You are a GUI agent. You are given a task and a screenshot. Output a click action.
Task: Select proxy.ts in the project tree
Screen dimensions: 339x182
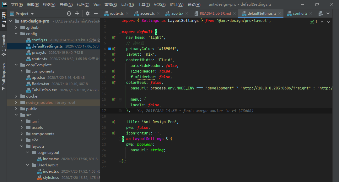(x=40, y=52)
